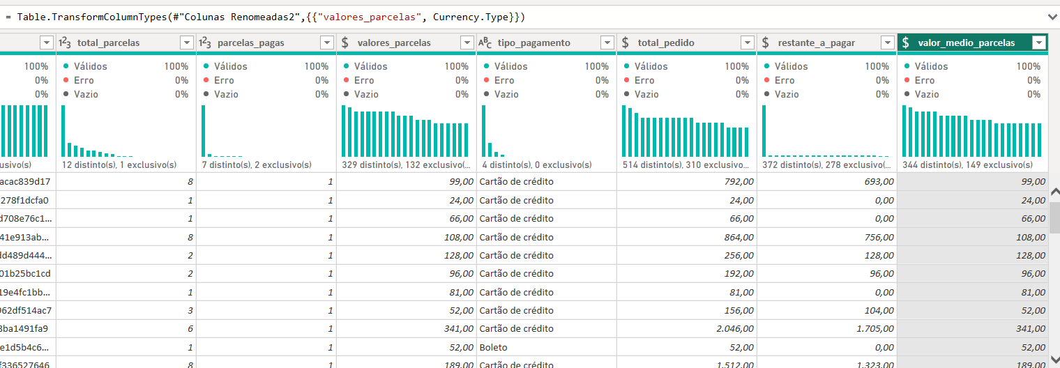Open filter dropdown for restante_a_pagar column
This screenshot has width=1060, height=368.
click(x=888, y=43)
